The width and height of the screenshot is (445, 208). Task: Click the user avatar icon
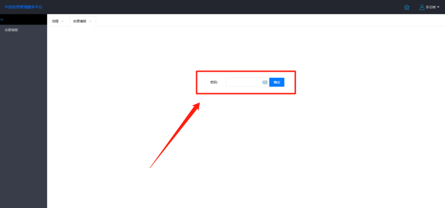pyautogui.click(x=422, y=7)
